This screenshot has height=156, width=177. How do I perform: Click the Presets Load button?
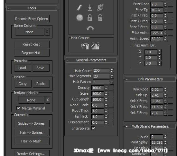tap(23, 68)
